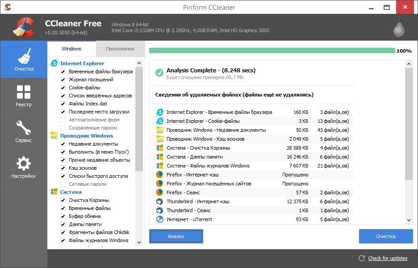Click folder icon for Недавние документы result
The width and height of the screenshot is (418, 268).
coord(160,130)
